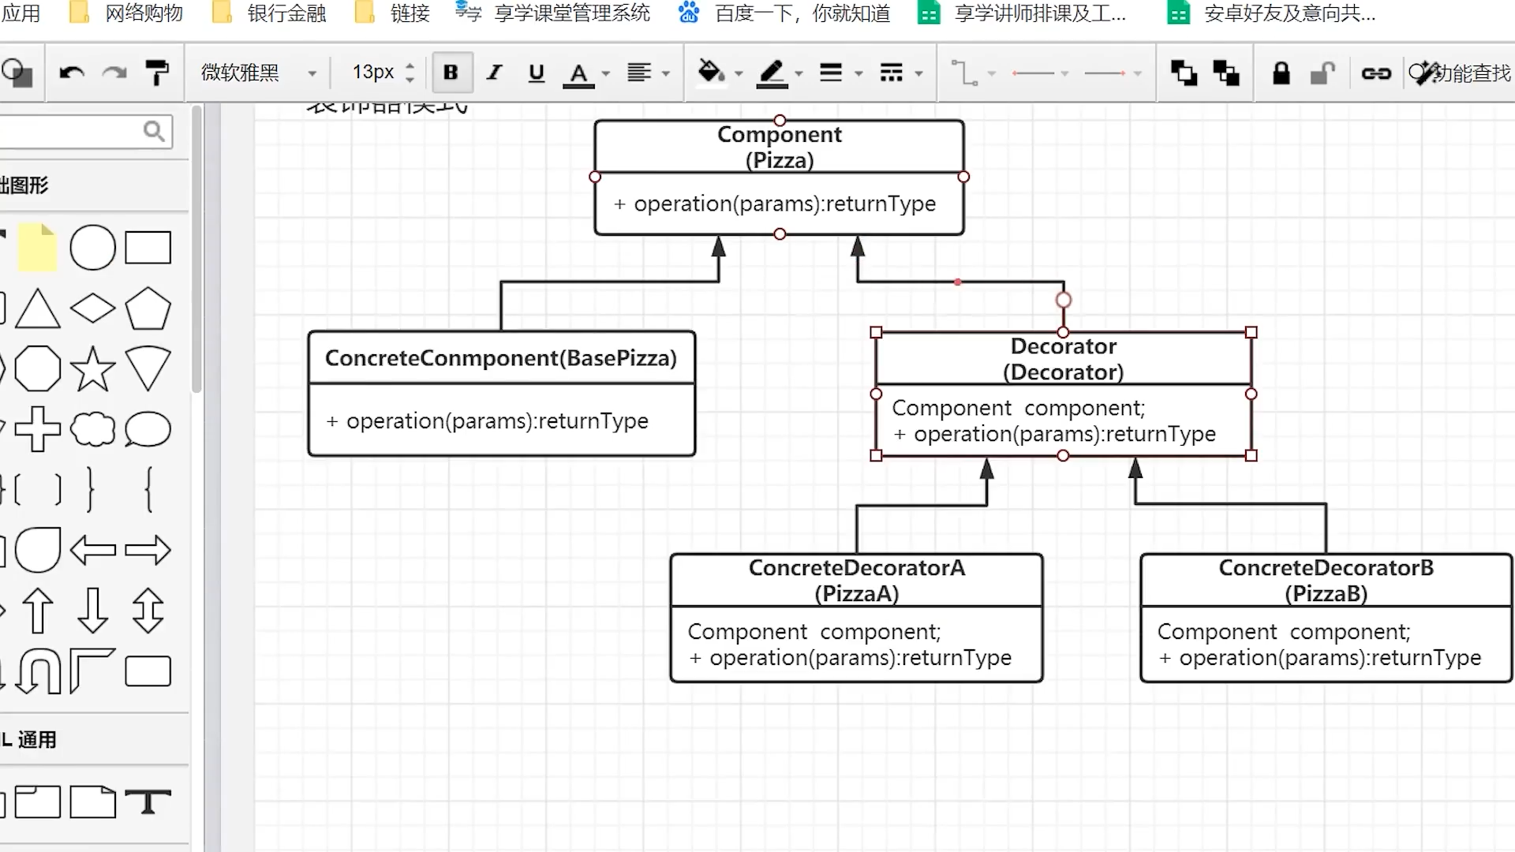
Task: Toggle underline text style
Action: pos(537,73)
